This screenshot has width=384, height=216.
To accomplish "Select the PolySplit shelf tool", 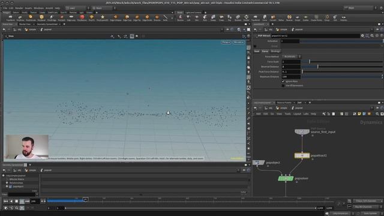I will pos(61,17).
